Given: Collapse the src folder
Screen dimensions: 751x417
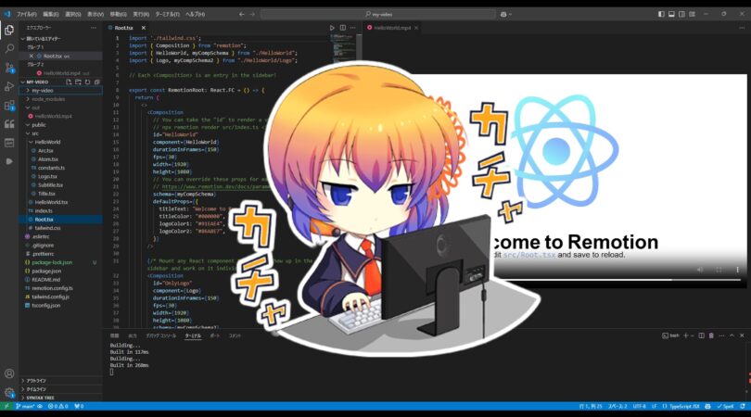Looking at the screenshot, I should (61, 133).
